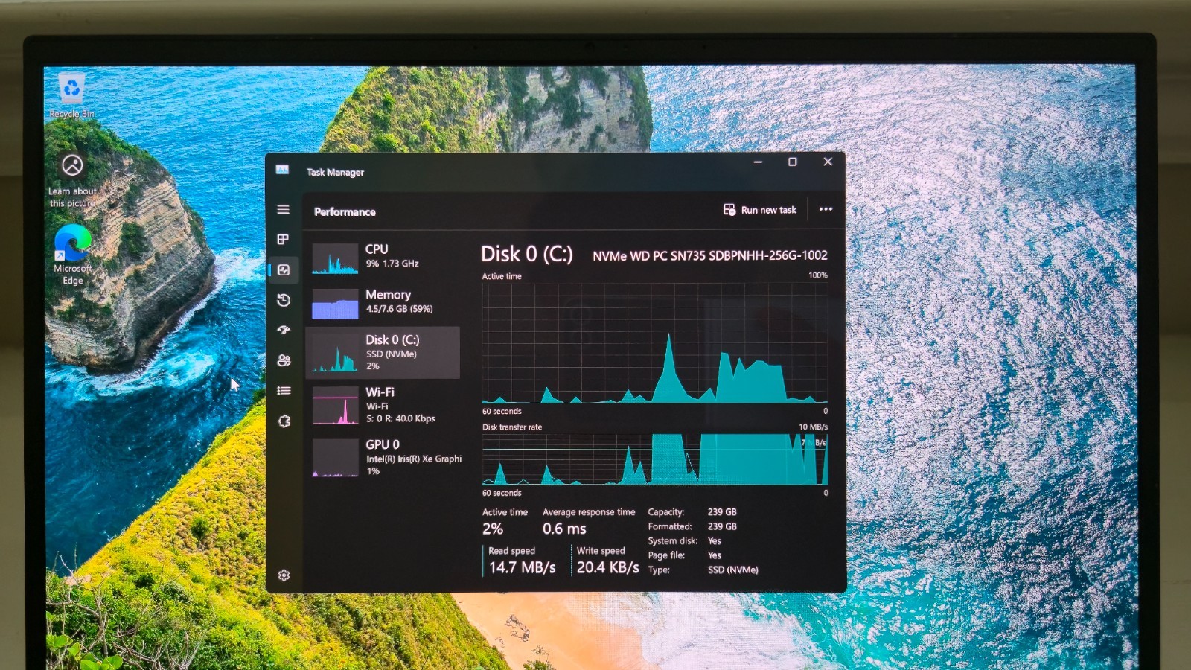Open the Details page list icon

tap(284, 391)
